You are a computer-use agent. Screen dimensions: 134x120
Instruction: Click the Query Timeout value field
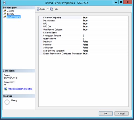pos(105,39)
